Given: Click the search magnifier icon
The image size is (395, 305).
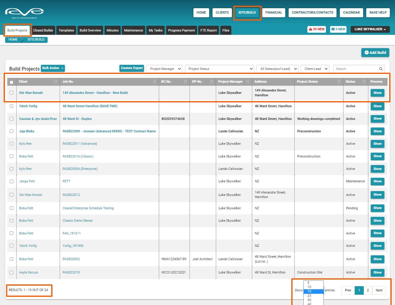Looking at the screenshot, I should (x=381, y=69).
